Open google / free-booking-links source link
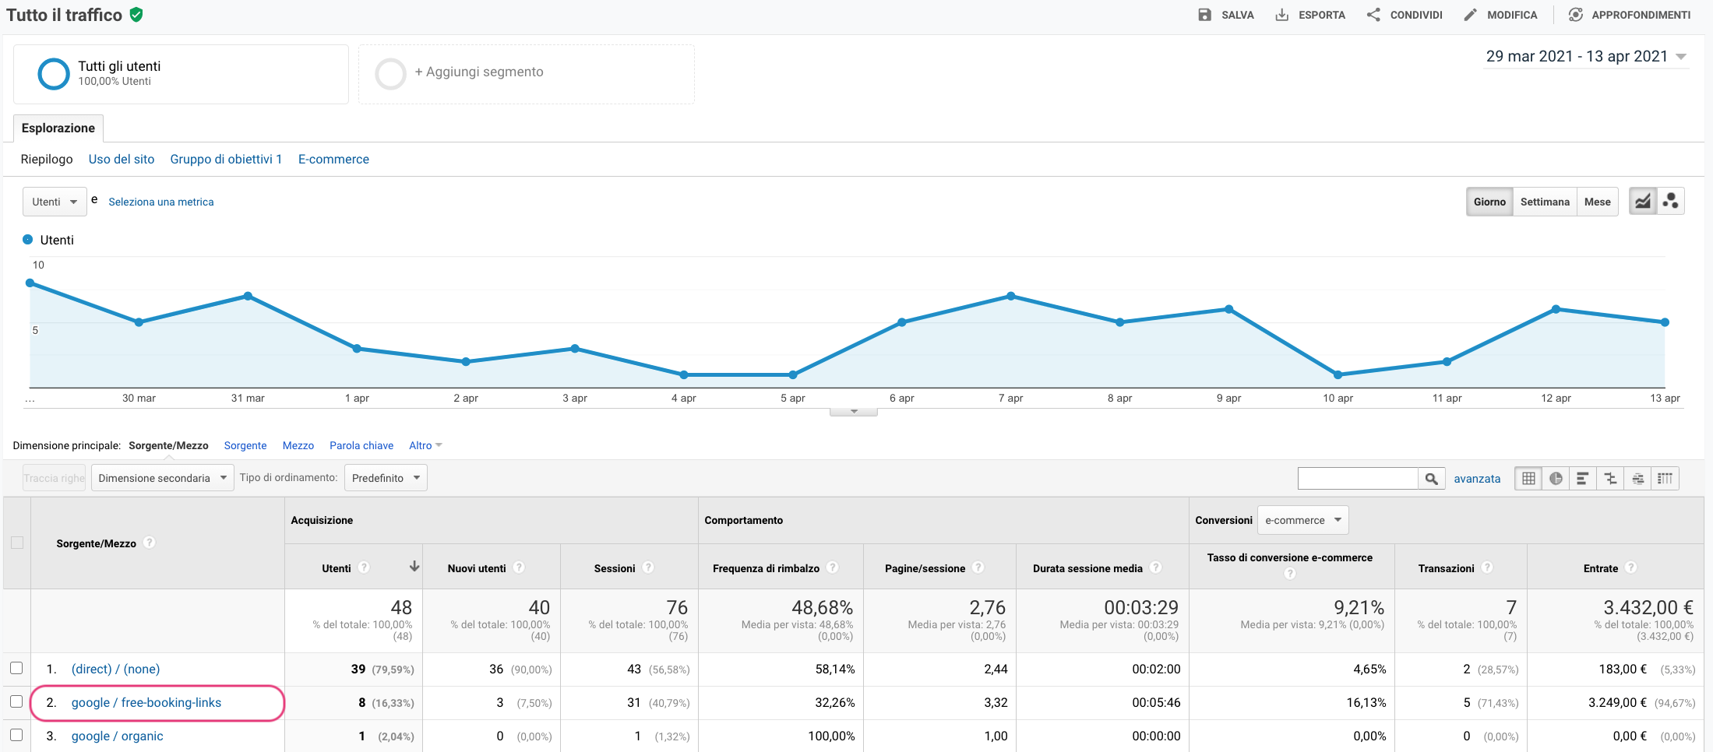 pos(146,702)
